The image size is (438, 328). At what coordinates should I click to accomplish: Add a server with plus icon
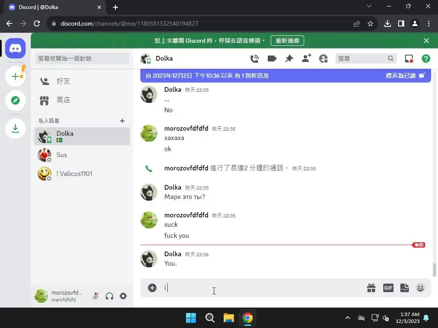click(15, 76)
